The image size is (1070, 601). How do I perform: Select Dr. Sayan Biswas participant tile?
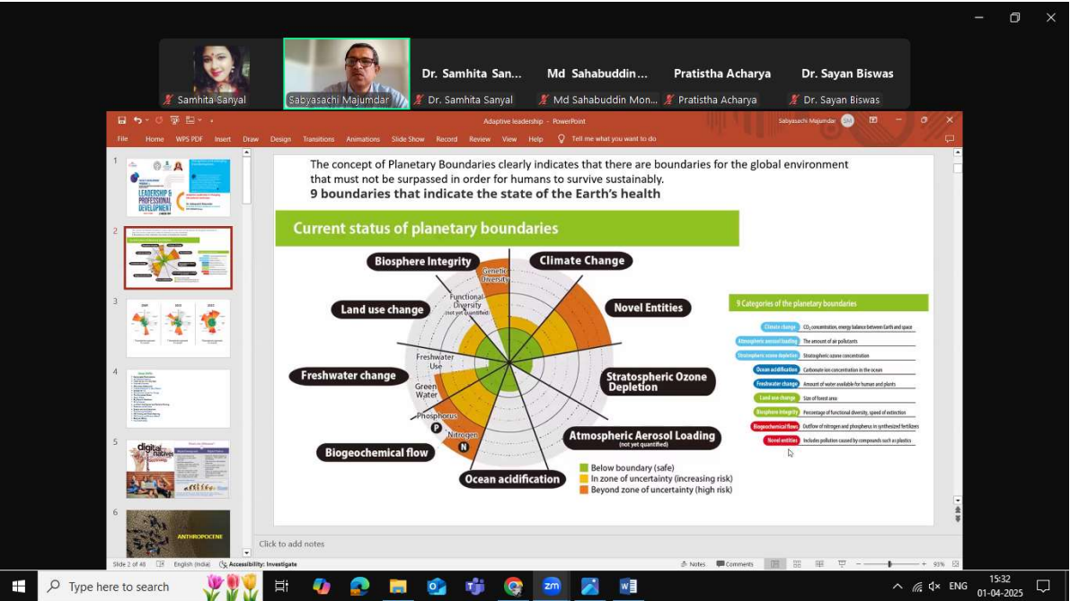click(x=847, y=74)
